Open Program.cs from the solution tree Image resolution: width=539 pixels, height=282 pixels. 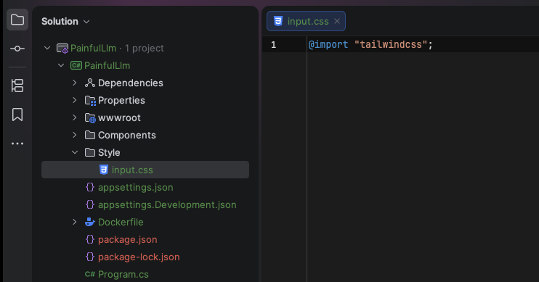[123, 275]
